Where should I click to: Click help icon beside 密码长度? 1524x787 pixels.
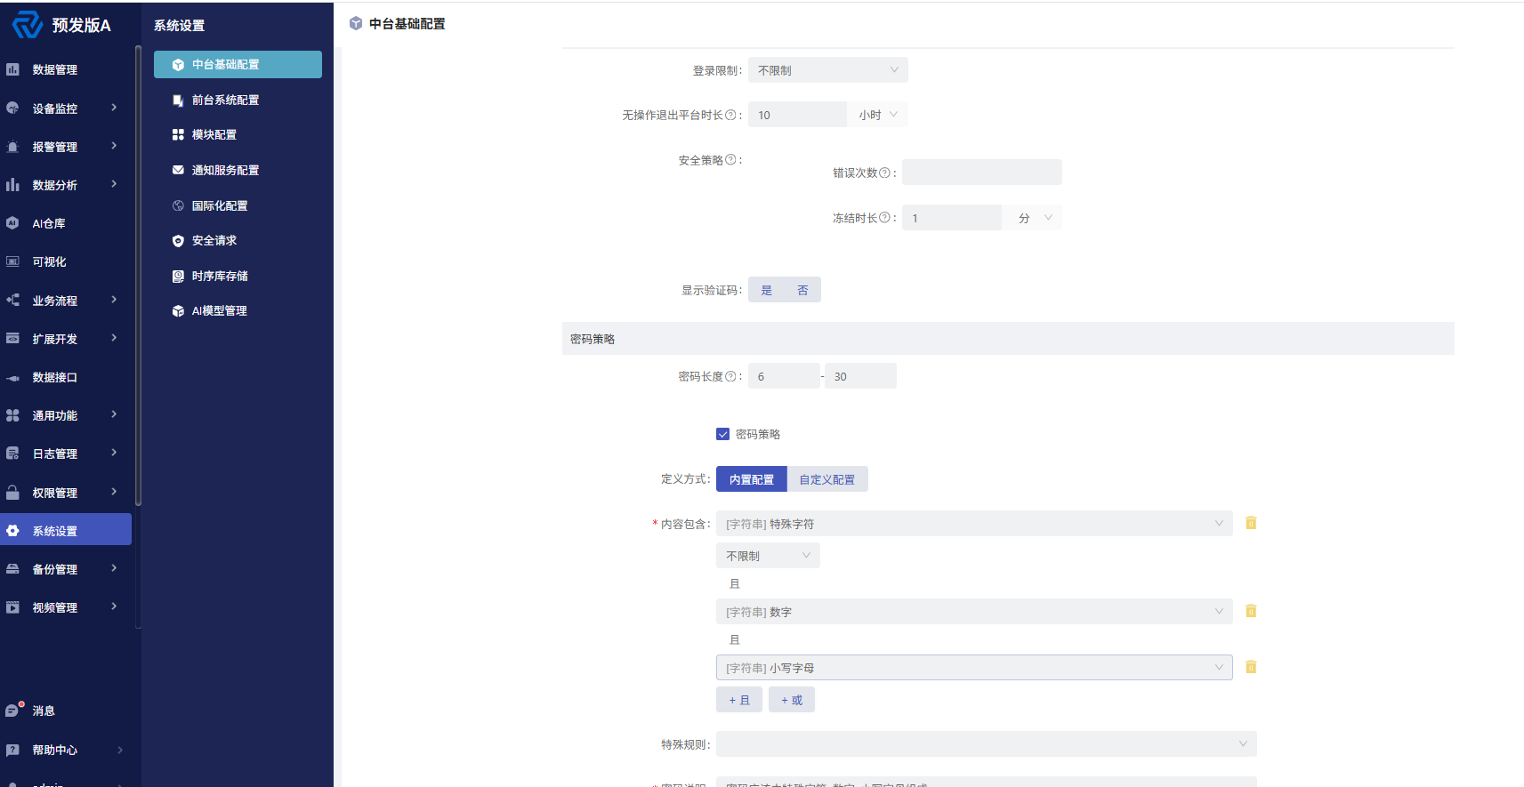point(730,376)
